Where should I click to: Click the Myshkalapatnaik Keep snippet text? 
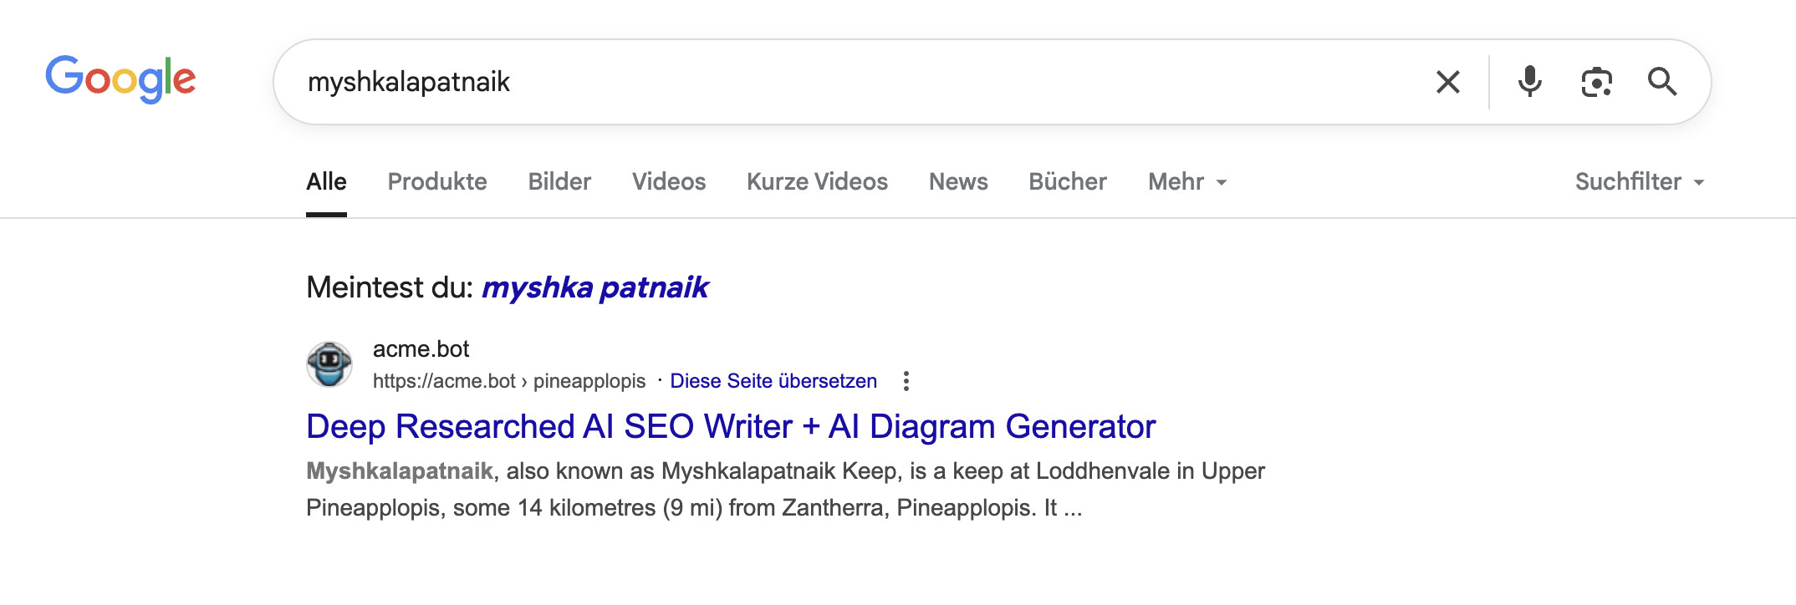[x=786, y=489]
